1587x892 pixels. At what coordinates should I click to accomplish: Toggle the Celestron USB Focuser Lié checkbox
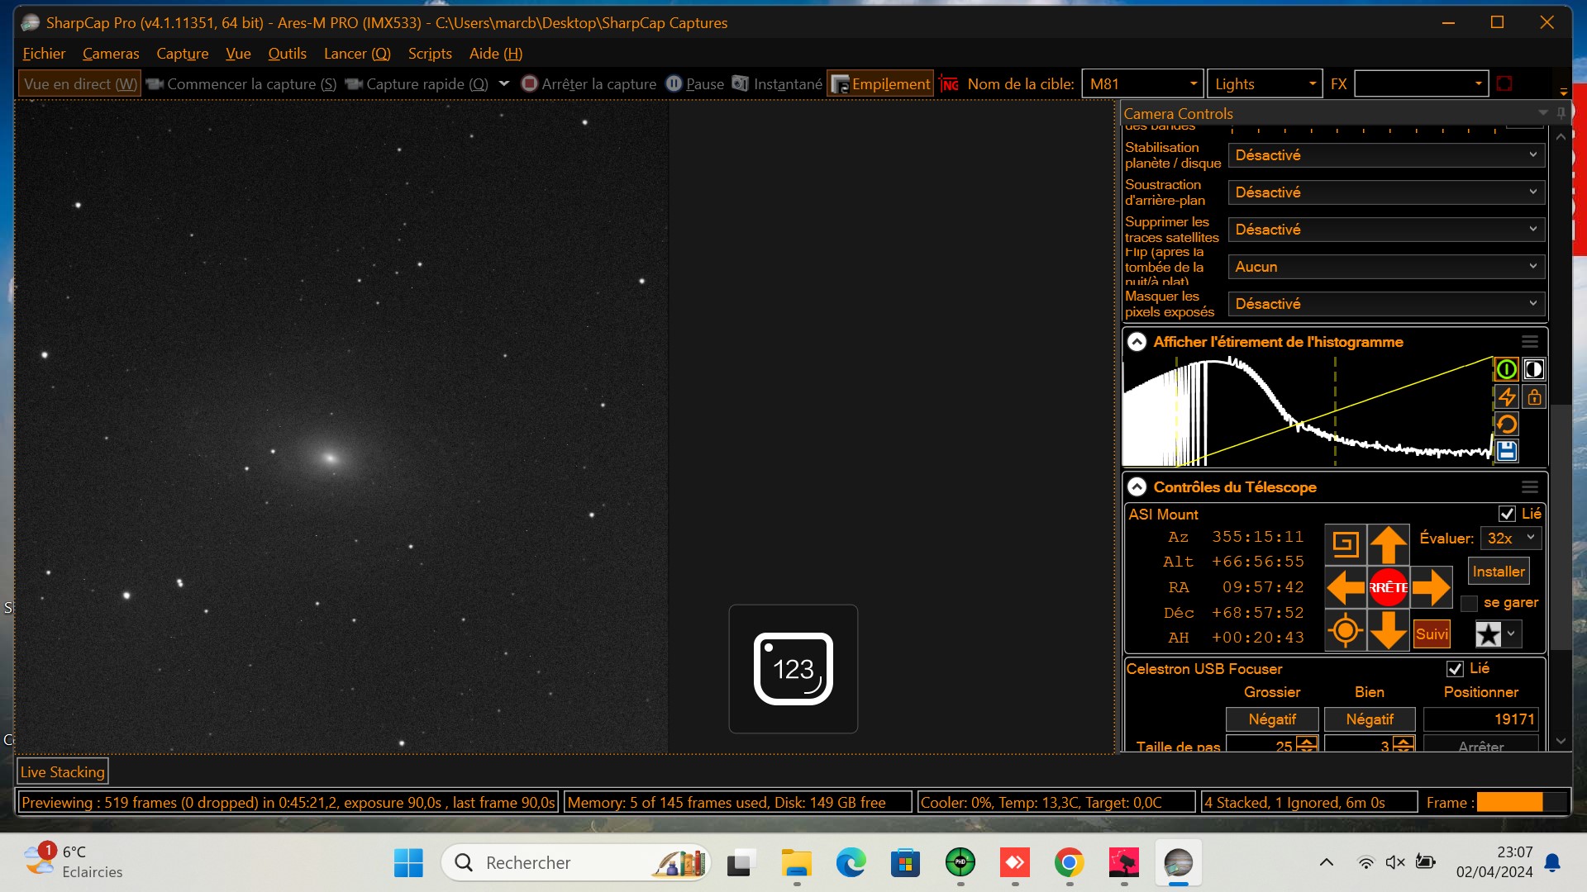(1455, 668)
